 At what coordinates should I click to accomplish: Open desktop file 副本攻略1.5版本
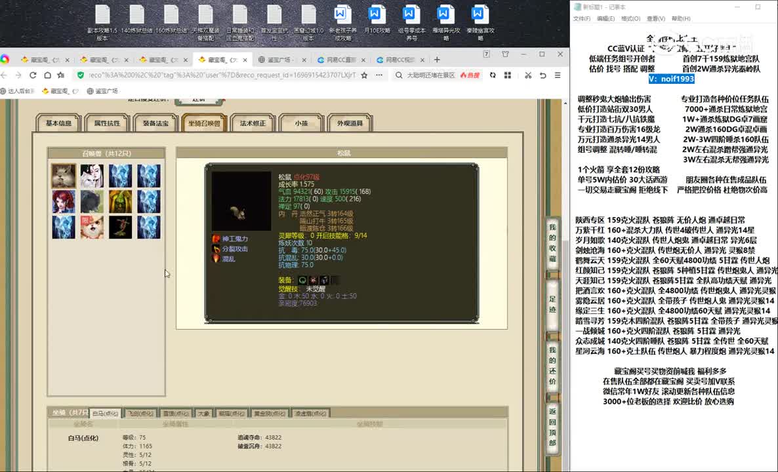tap(103, 23)
